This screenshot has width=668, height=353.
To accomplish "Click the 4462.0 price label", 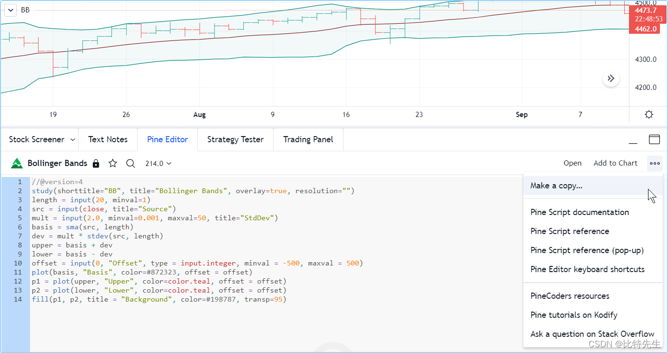I will coord(645,29).
